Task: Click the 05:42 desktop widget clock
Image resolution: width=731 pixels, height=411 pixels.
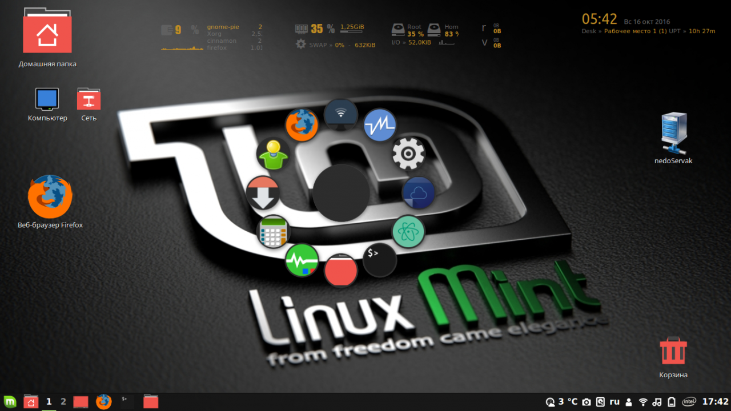Action: [600, 19]
